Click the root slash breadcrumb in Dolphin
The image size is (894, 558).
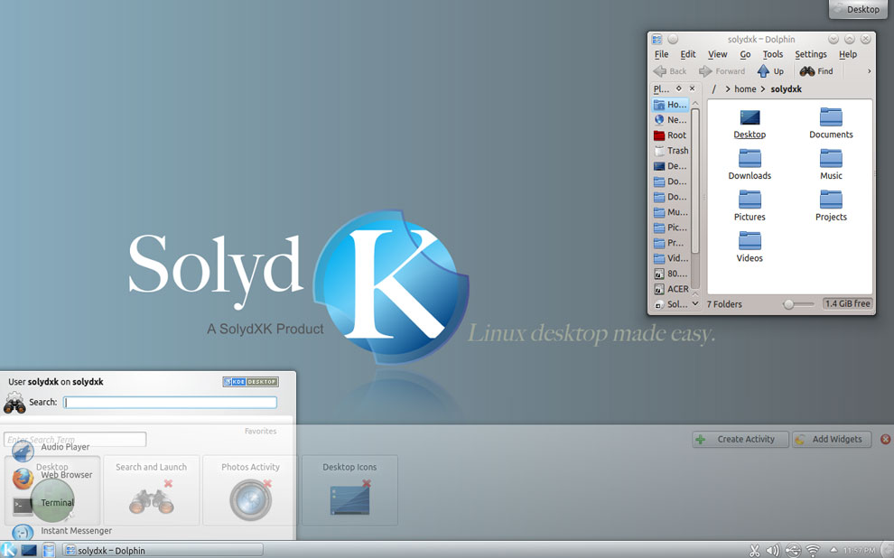[x=713, y=88]
